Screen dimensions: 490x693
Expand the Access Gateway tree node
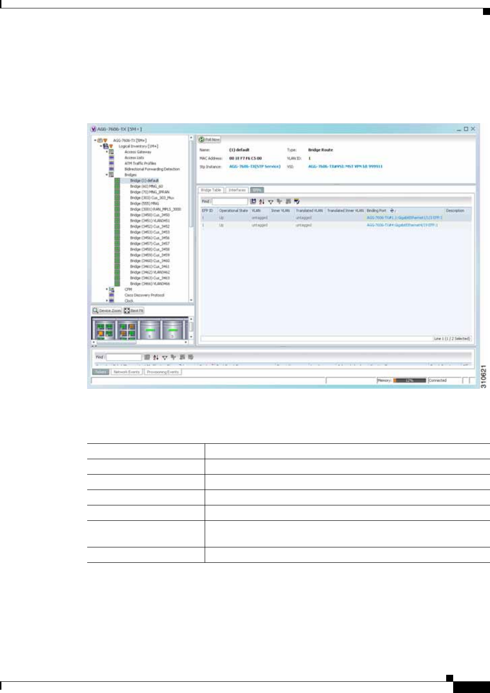click(x=107, y=152)
